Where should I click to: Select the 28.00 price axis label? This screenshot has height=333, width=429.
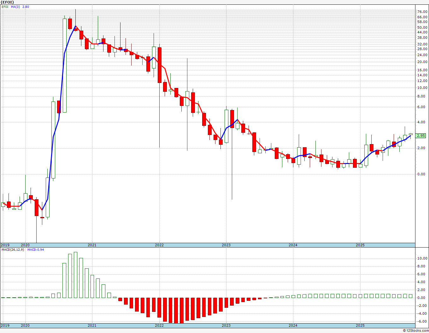coord(422,49)
